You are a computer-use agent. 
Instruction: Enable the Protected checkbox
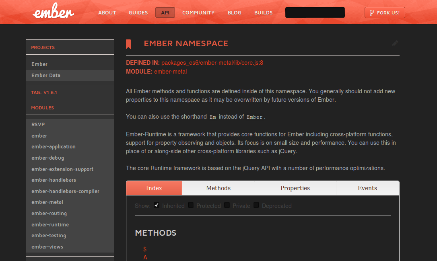tap(191, 205)
